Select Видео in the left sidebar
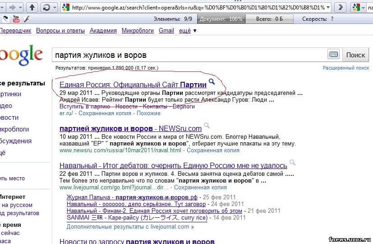 tap(6, 106)
